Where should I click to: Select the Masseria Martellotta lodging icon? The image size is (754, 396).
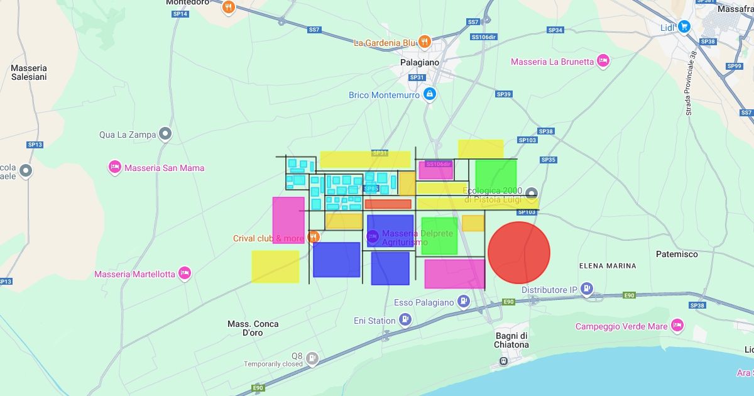(184, 273)
